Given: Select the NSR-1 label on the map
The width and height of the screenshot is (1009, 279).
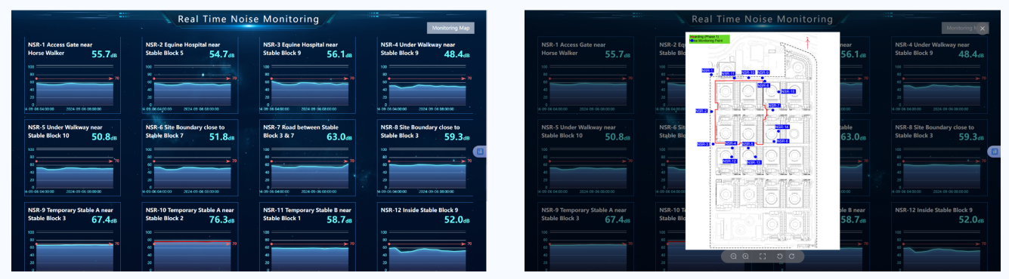Looking at the screenshot, I should click(x=707, y=71).
